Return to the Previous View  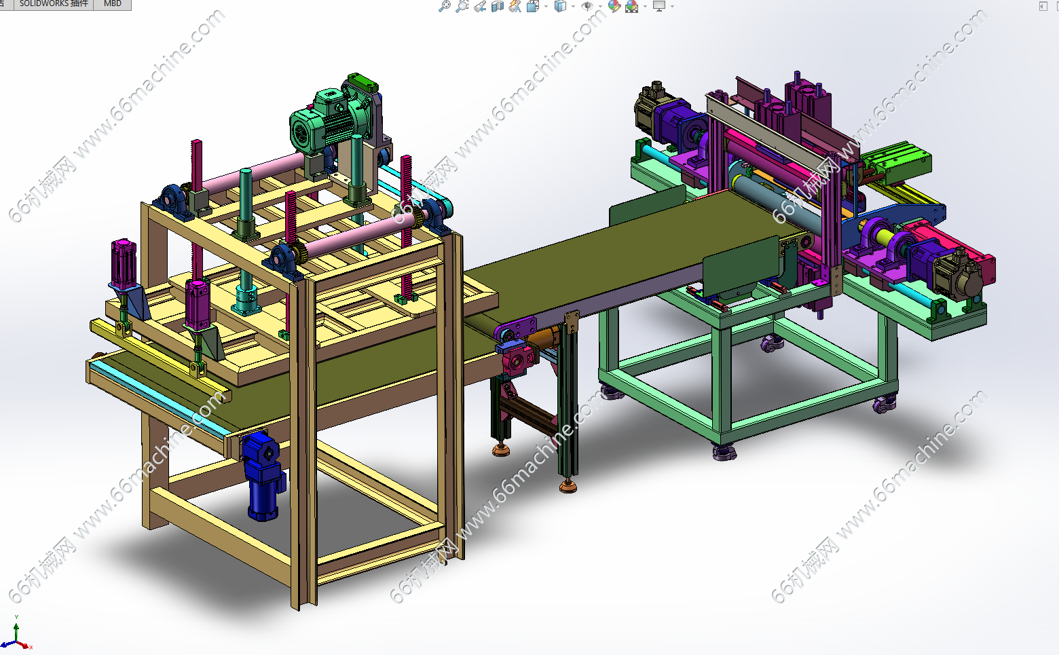tap(480, 6)
